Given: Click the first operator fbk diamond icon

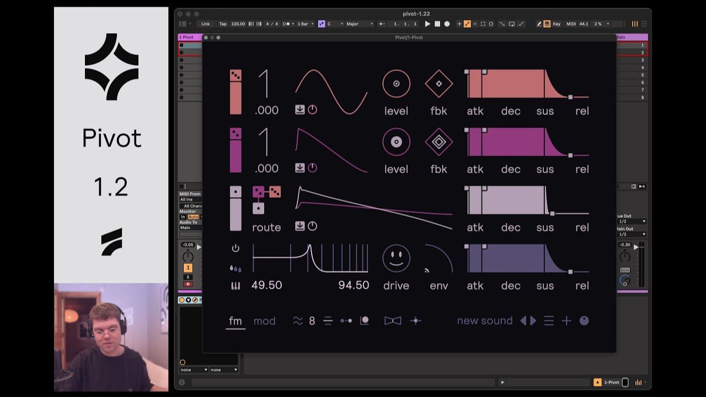Looking at the screenshot, I should (438, 84).
